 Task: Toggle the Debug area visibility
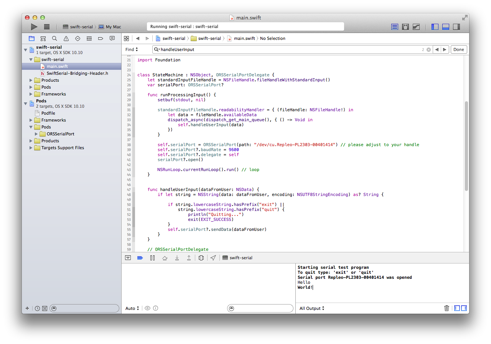coord(446,27)
